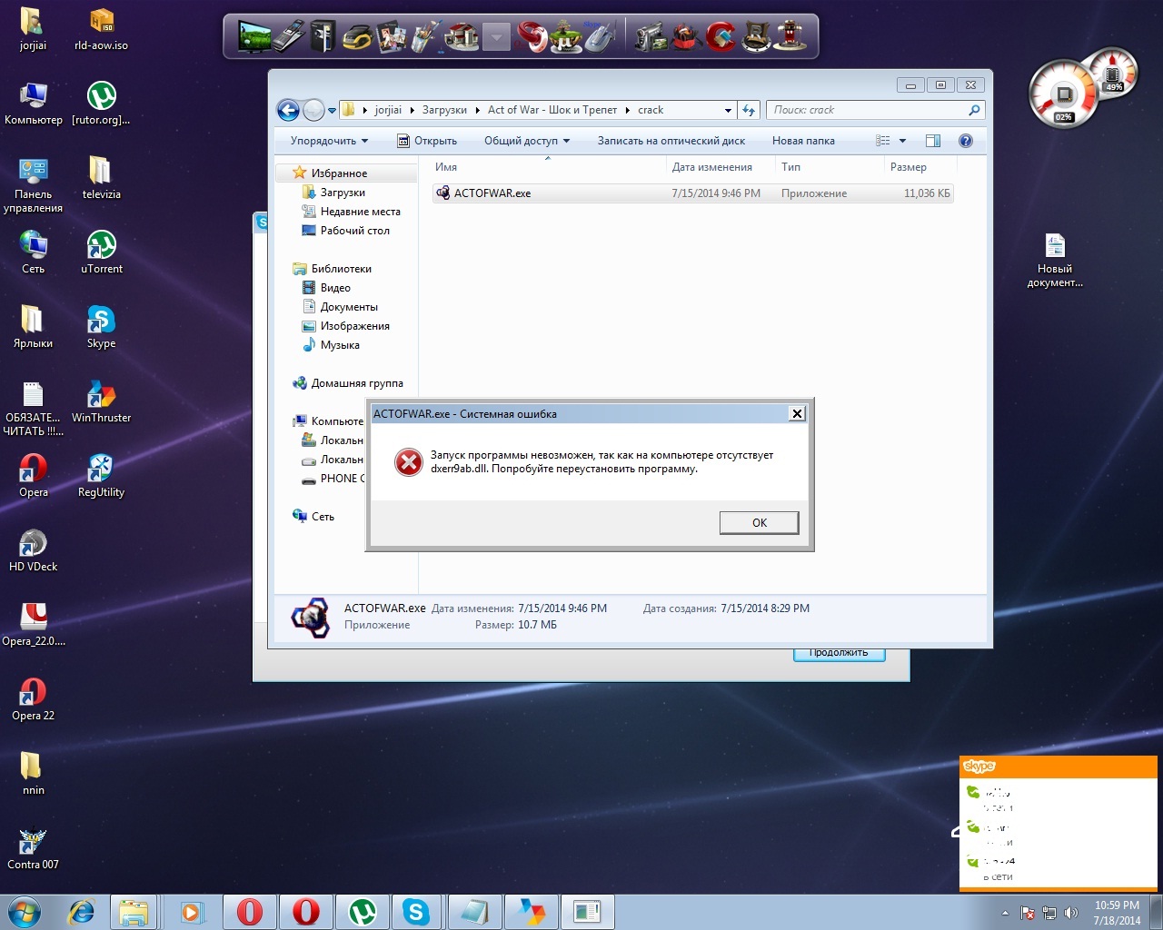Click the volume speaker tray icon
This screenshot has width=1163, height=930.
click(x=1071, y=913)
